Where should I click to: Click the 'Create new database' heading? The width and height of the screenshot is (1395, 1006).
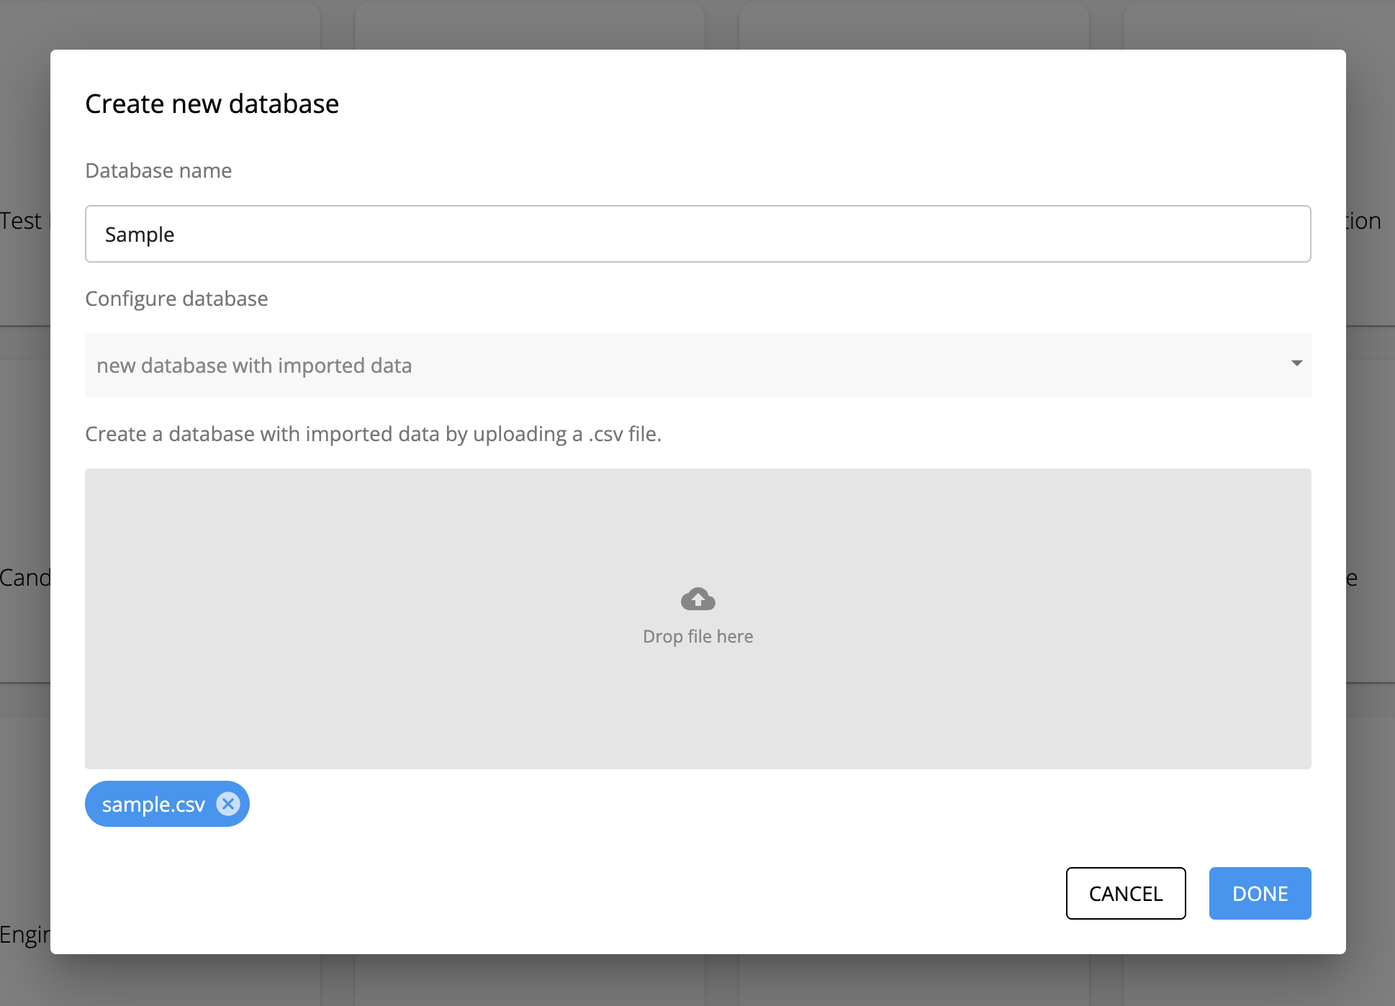tap(212, 104)
